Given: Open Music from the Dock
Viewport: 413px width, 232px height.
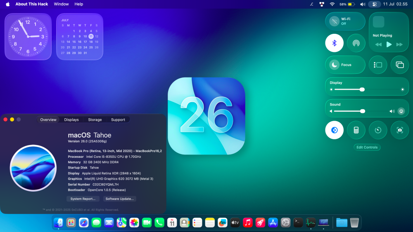Looking at the screenshot, I should pos(247,223).
